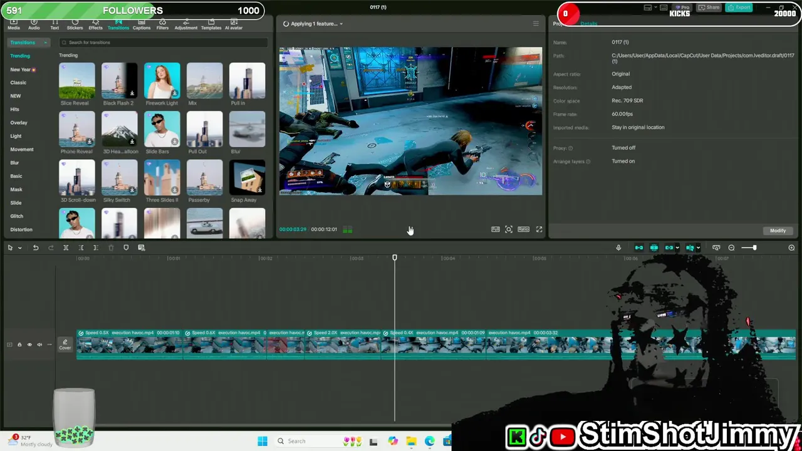Screen dimensions: 802x451
Task: Open the Filters tab icon
Action: [162, 25]
